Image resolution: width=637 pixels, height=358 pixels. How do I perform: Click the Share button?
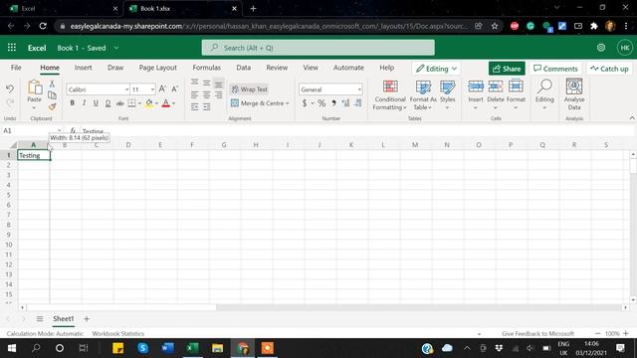coord(507,69)
